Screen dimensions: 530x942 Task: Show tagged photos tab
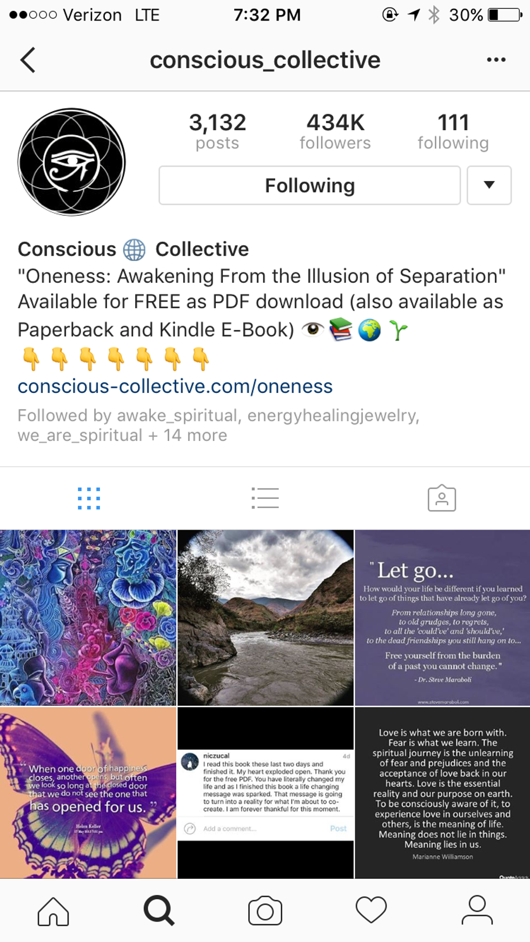click(442, 498)
